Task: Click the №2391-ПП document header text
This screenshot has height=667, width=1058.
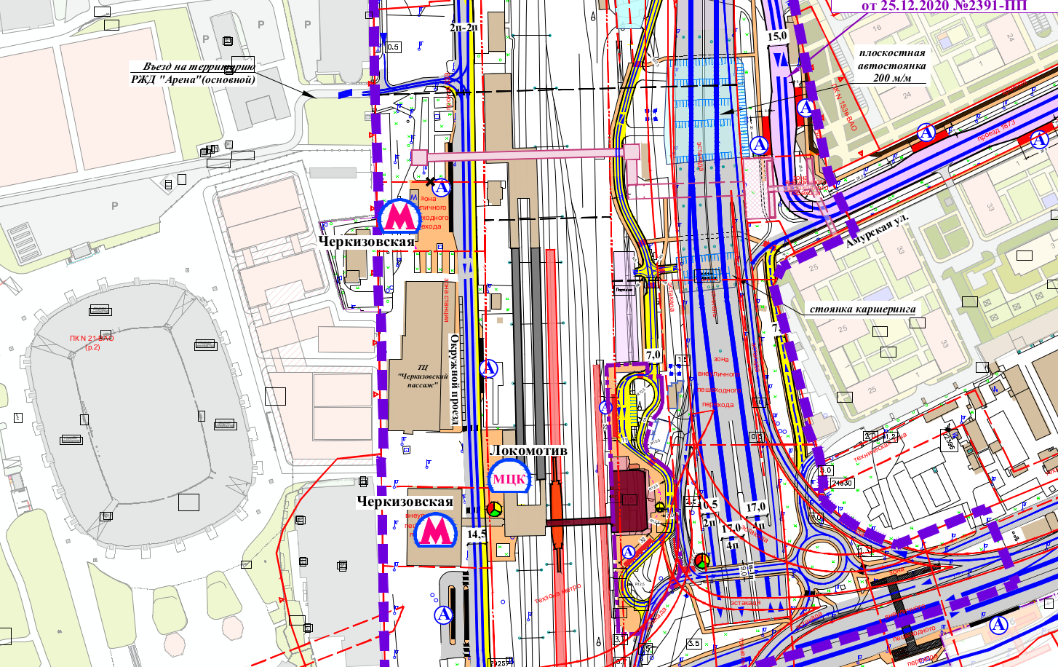Action: [x=993, y=6]
